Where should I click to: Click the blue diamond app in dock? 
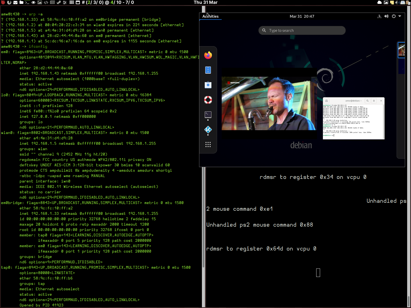pos(208,130)
